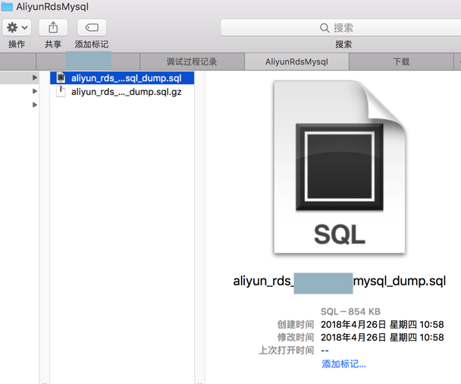Click the magnifier icon in search field
461x384 pixels.
(325, 28)
